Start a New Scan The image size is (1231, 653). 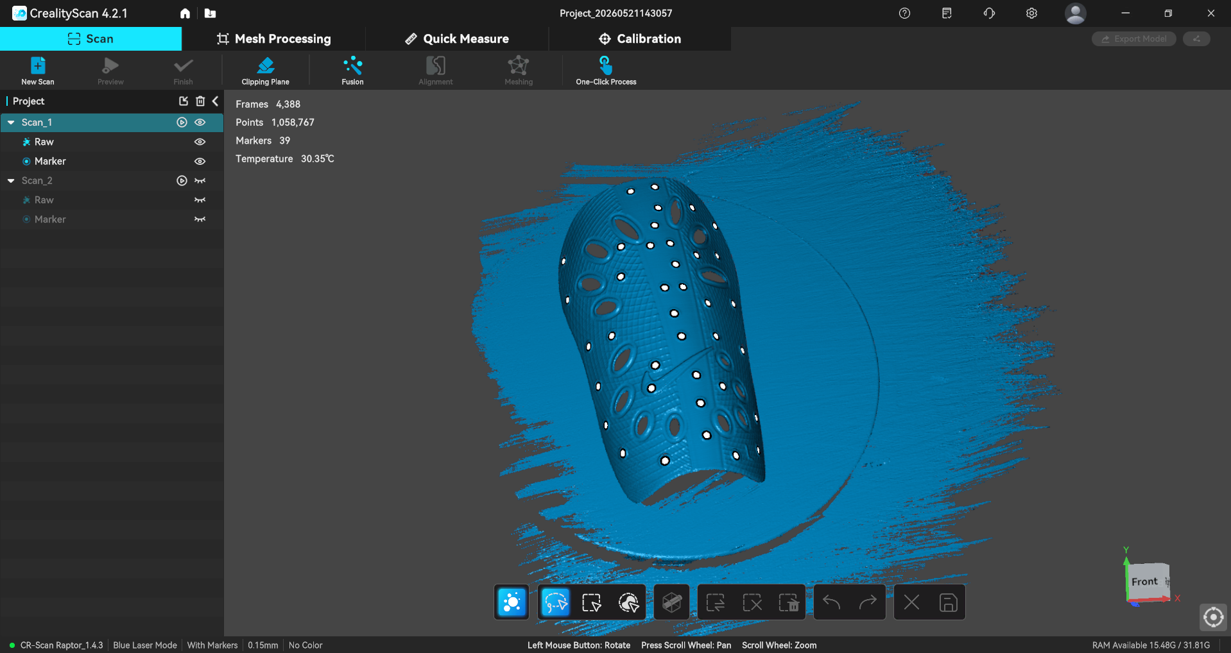click(x=38, y=71)
